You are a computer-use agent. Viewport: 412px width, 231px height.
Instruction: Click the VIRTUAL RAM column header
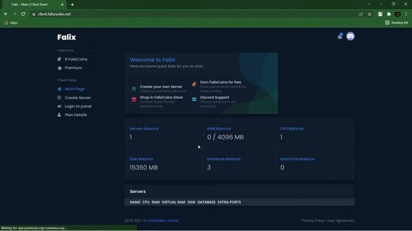173,202
